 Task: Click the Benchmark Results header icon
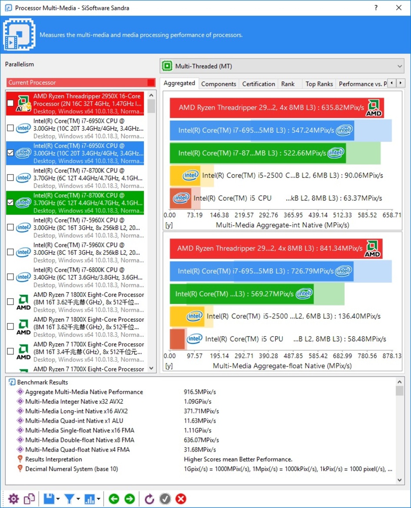12,382
